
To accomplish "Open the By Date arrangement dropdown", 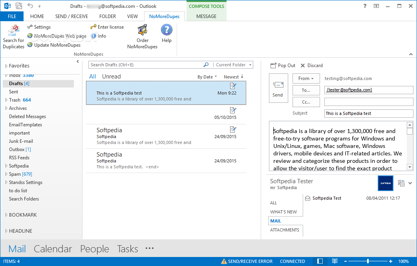I will pos(207,77).
